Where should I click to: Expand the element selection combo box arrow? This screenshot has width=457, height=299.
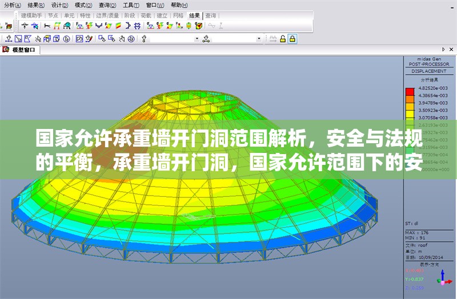tap(259, 38)
